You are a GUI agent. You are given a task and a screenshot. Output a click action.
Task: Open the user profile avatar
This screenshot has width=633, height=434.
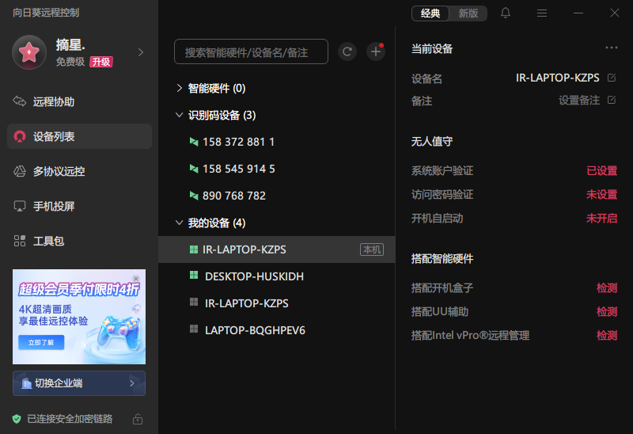[x=29, y=52]
